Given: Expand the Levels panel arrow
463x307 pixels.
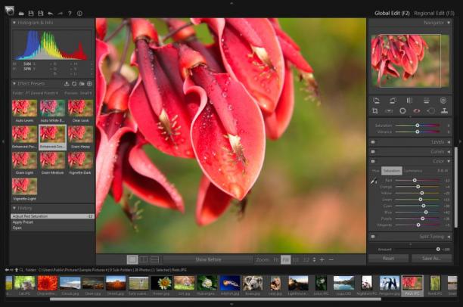Looking at the screenshot, I should 449,142.
